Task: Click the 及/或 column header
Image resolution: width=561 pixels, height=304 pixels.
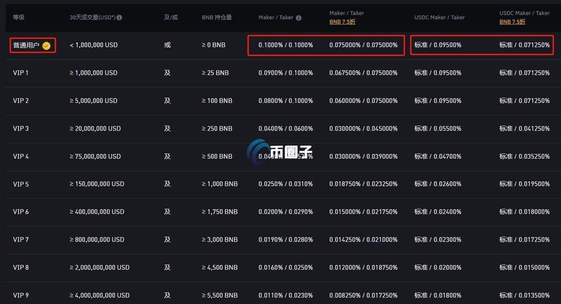Action: coord(171,17)
